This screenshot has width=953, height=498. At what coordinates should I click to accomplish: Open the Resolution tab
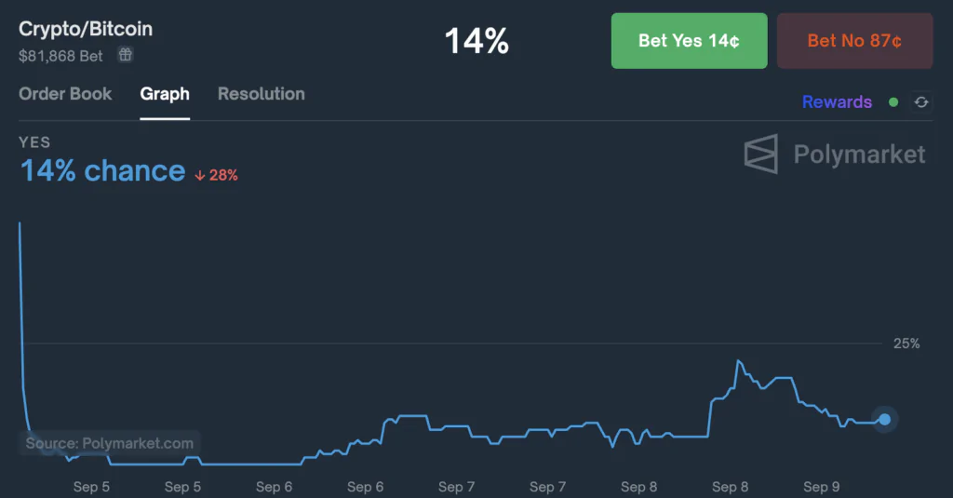[x=261, y=94]
